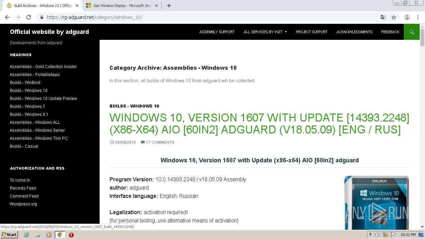The image size is (425, 239).
Task: Open the Chrome profile avatar icon
Action: click(407, 17)
